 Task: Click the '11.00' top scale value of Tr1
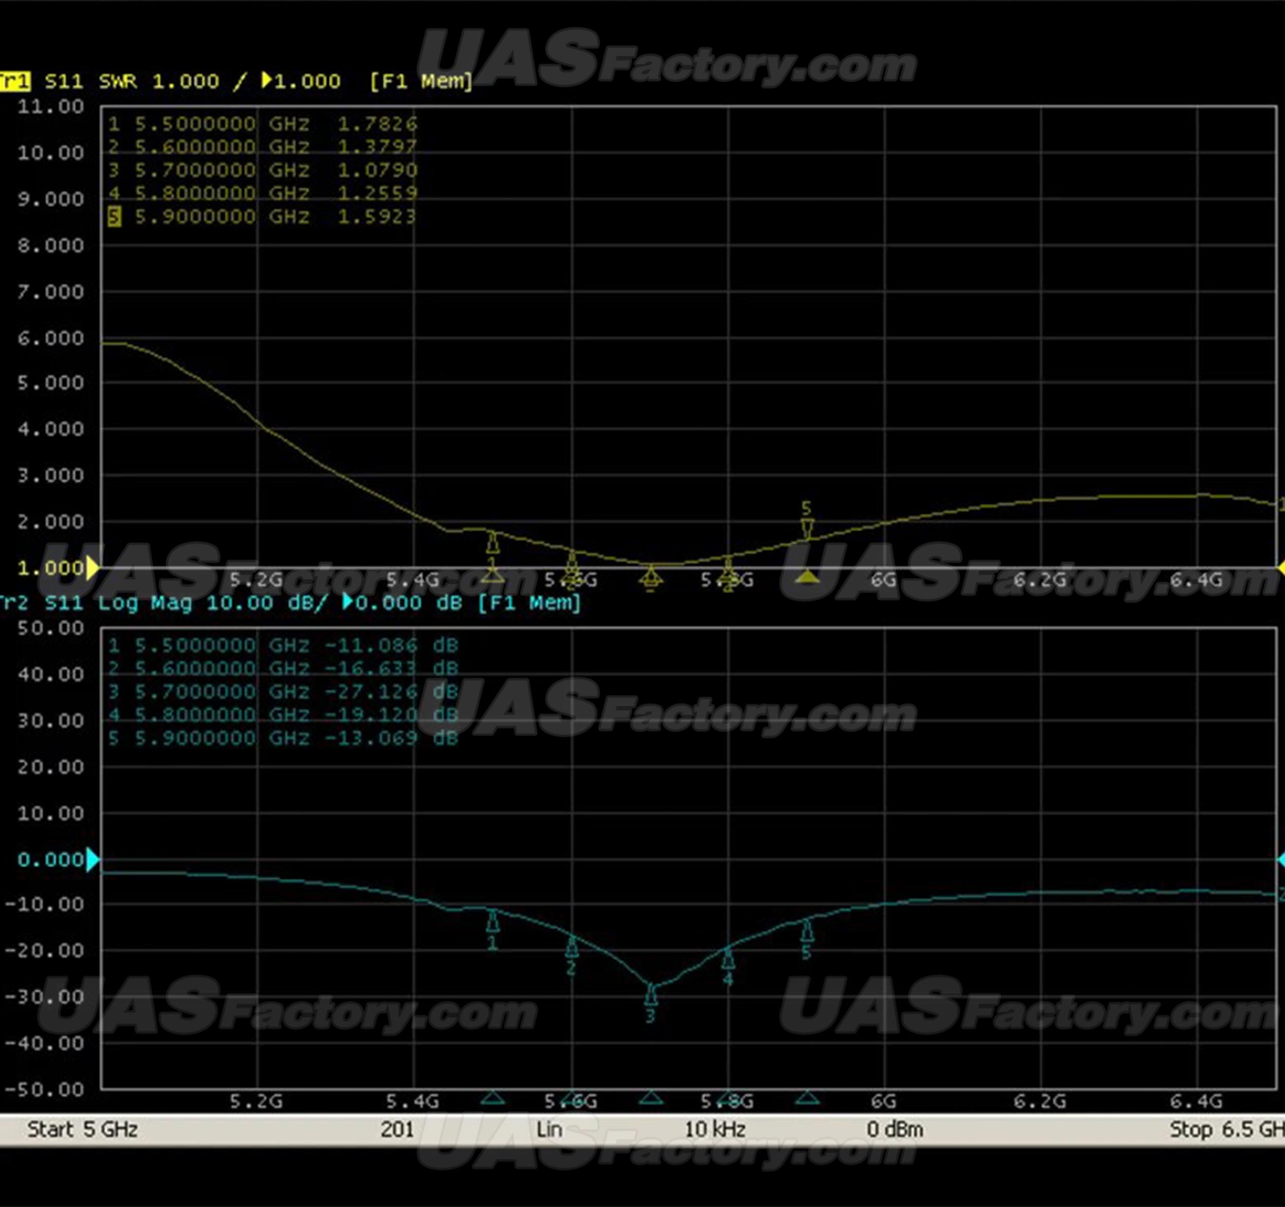click(x=50, y=106)
